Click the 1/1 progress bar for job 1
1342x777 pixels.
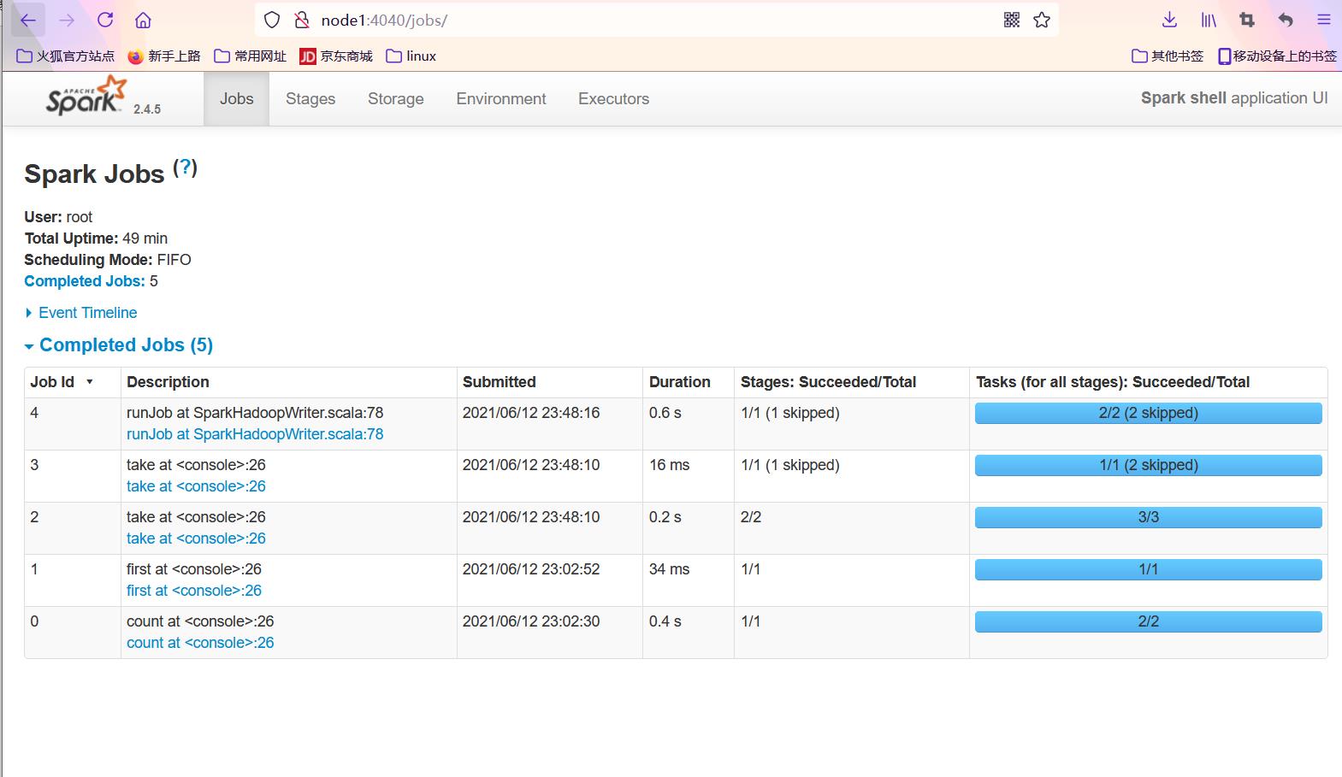point(1149,569)
